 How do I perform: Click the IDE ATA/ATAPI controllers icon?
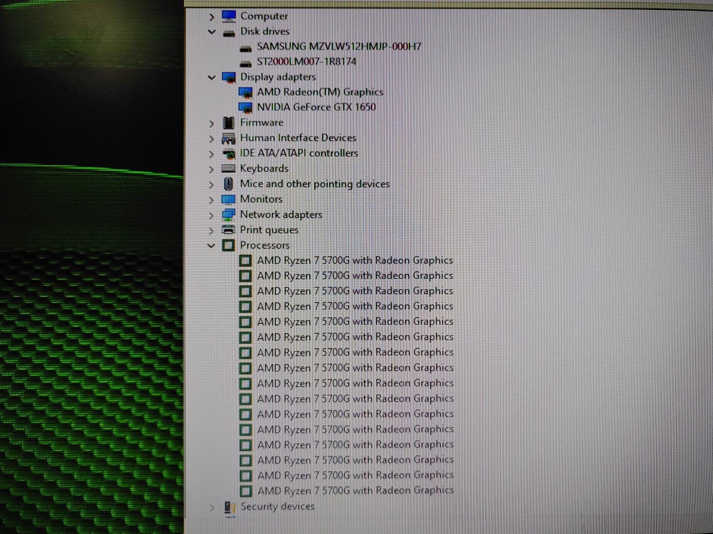coord(229,154)
